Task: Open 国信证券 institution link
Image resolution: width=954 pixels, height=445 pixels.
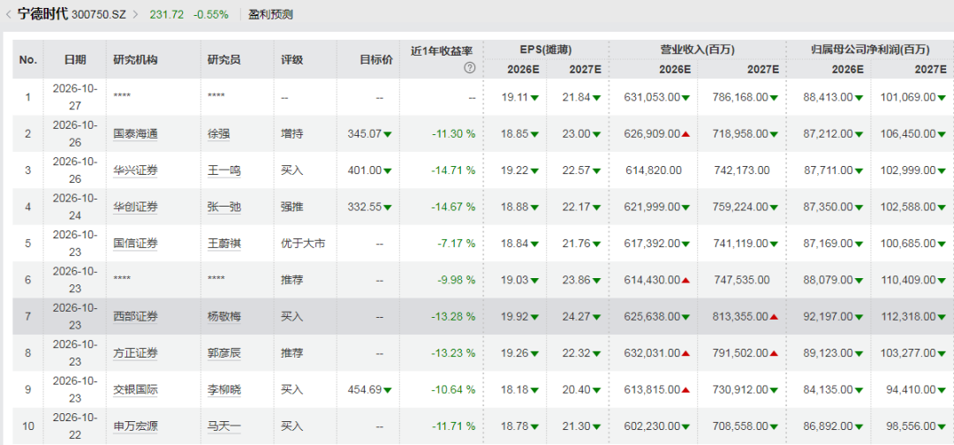Action: tap(135, 243)
